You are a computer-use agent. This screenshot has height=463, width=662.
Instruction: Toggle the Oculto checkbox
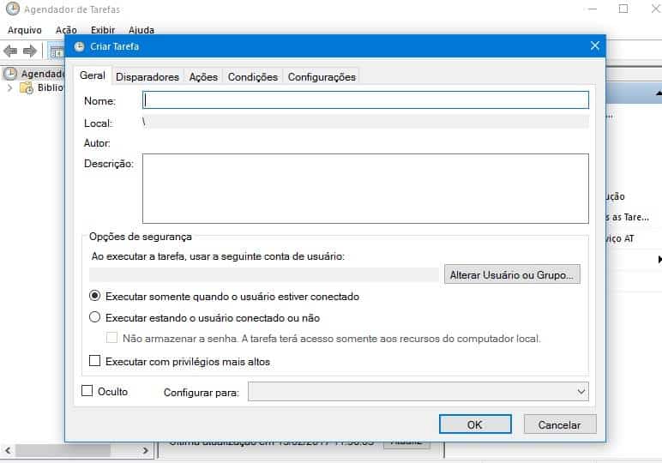[87, 391]
